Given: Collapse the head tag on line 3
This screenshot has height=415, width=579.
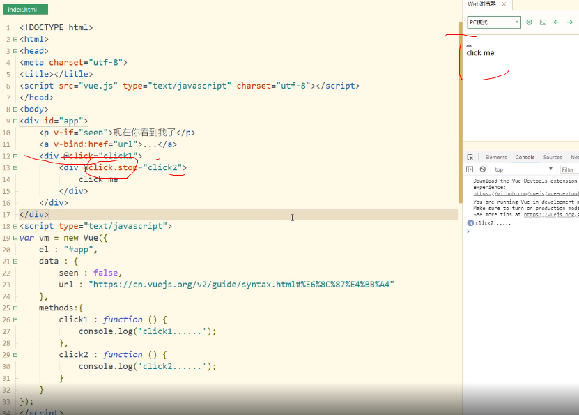Looking at the screenshot, I should [x=15, y=51].
